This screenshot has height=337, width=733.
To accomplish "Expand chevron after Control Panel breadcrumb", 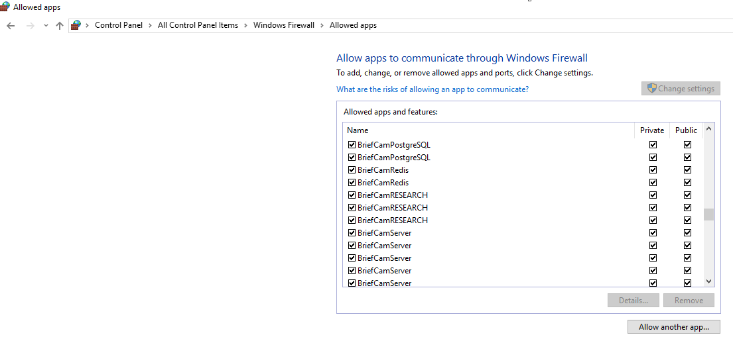I will click(x=150, y=26).
